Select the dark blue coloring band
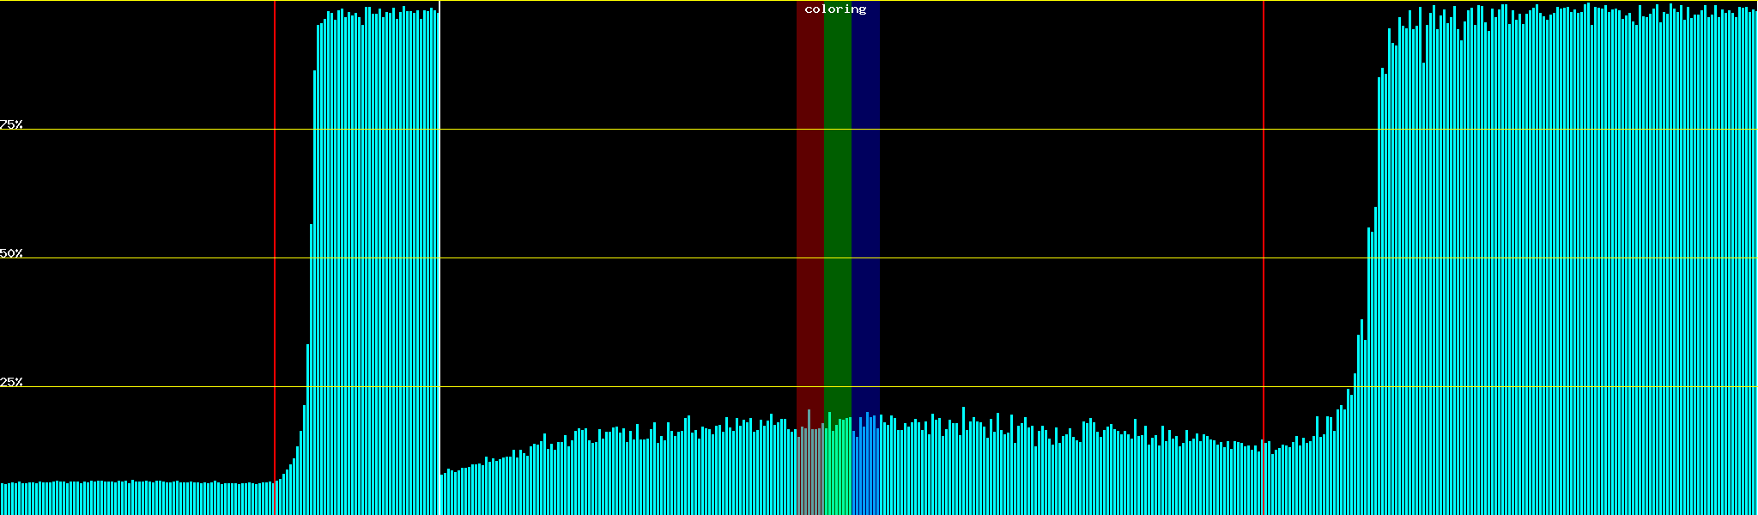 865,215
